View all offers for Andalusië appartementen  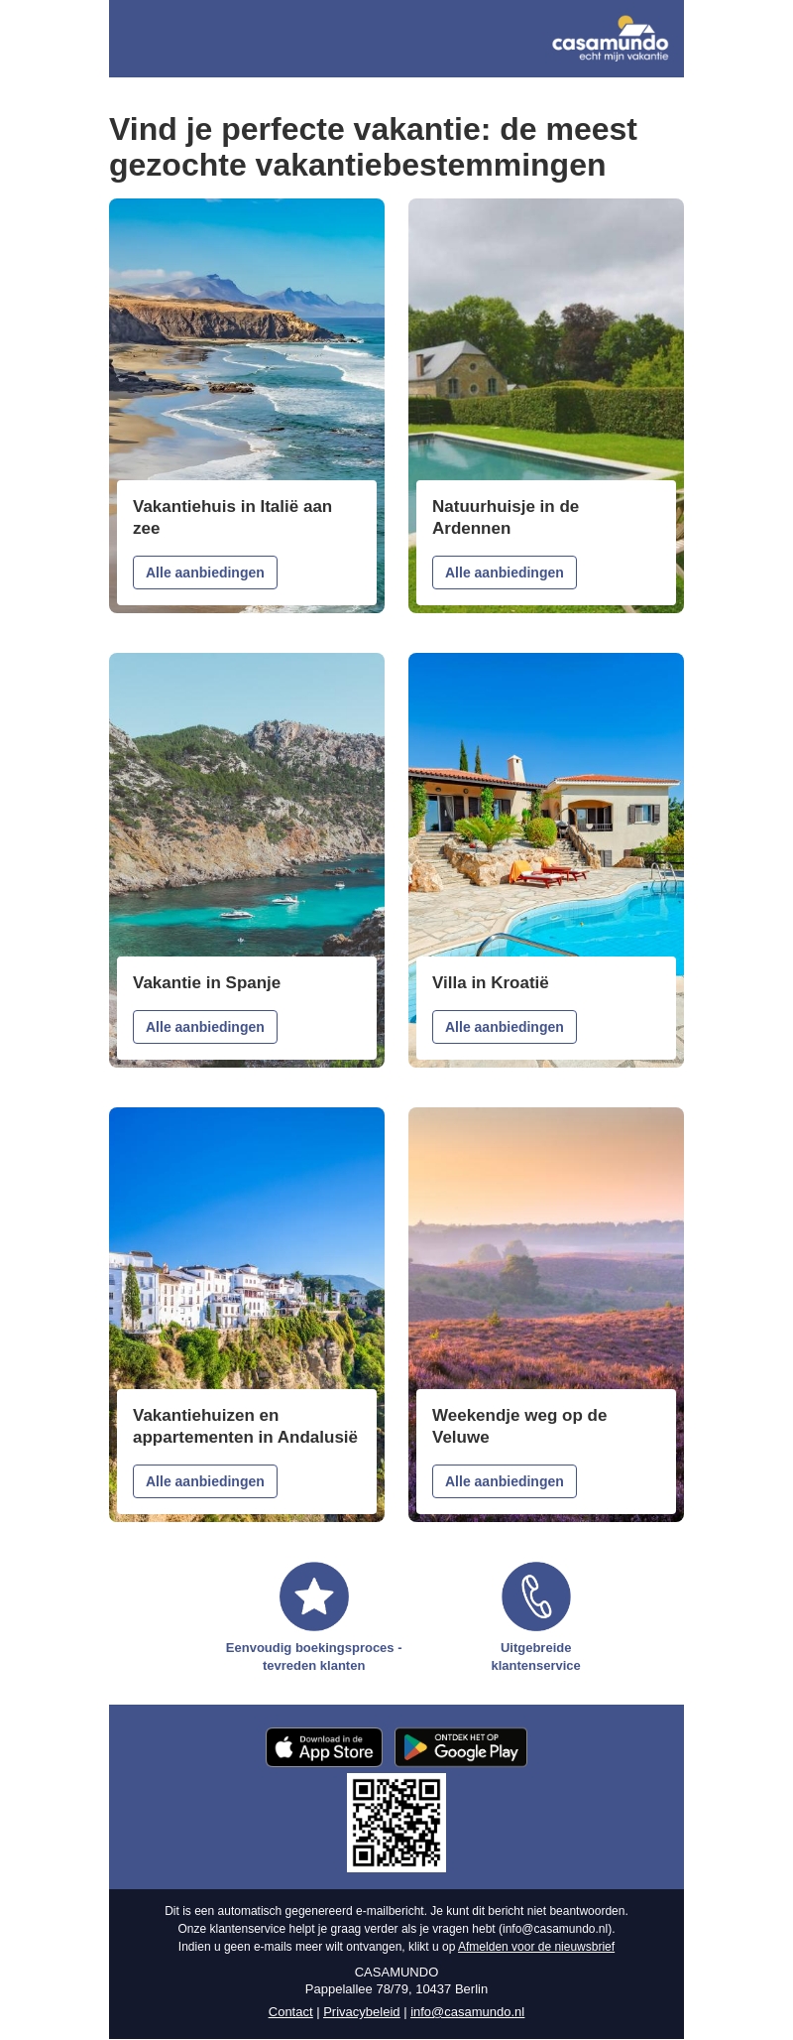(205, 1481)
